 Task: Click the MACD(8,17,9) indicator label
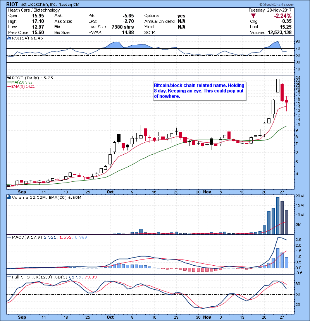click(27, 237)
